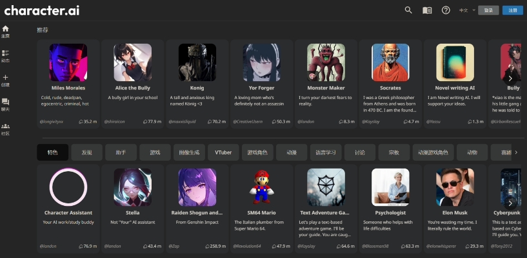Select the 图像生成 category tab

[189, 152]
